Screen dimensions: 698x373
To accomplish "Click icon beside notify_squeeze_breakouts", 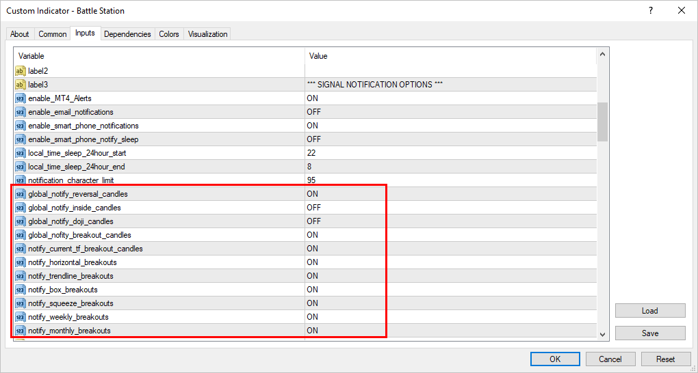I will pyautogui.click(x=21, y=303).
